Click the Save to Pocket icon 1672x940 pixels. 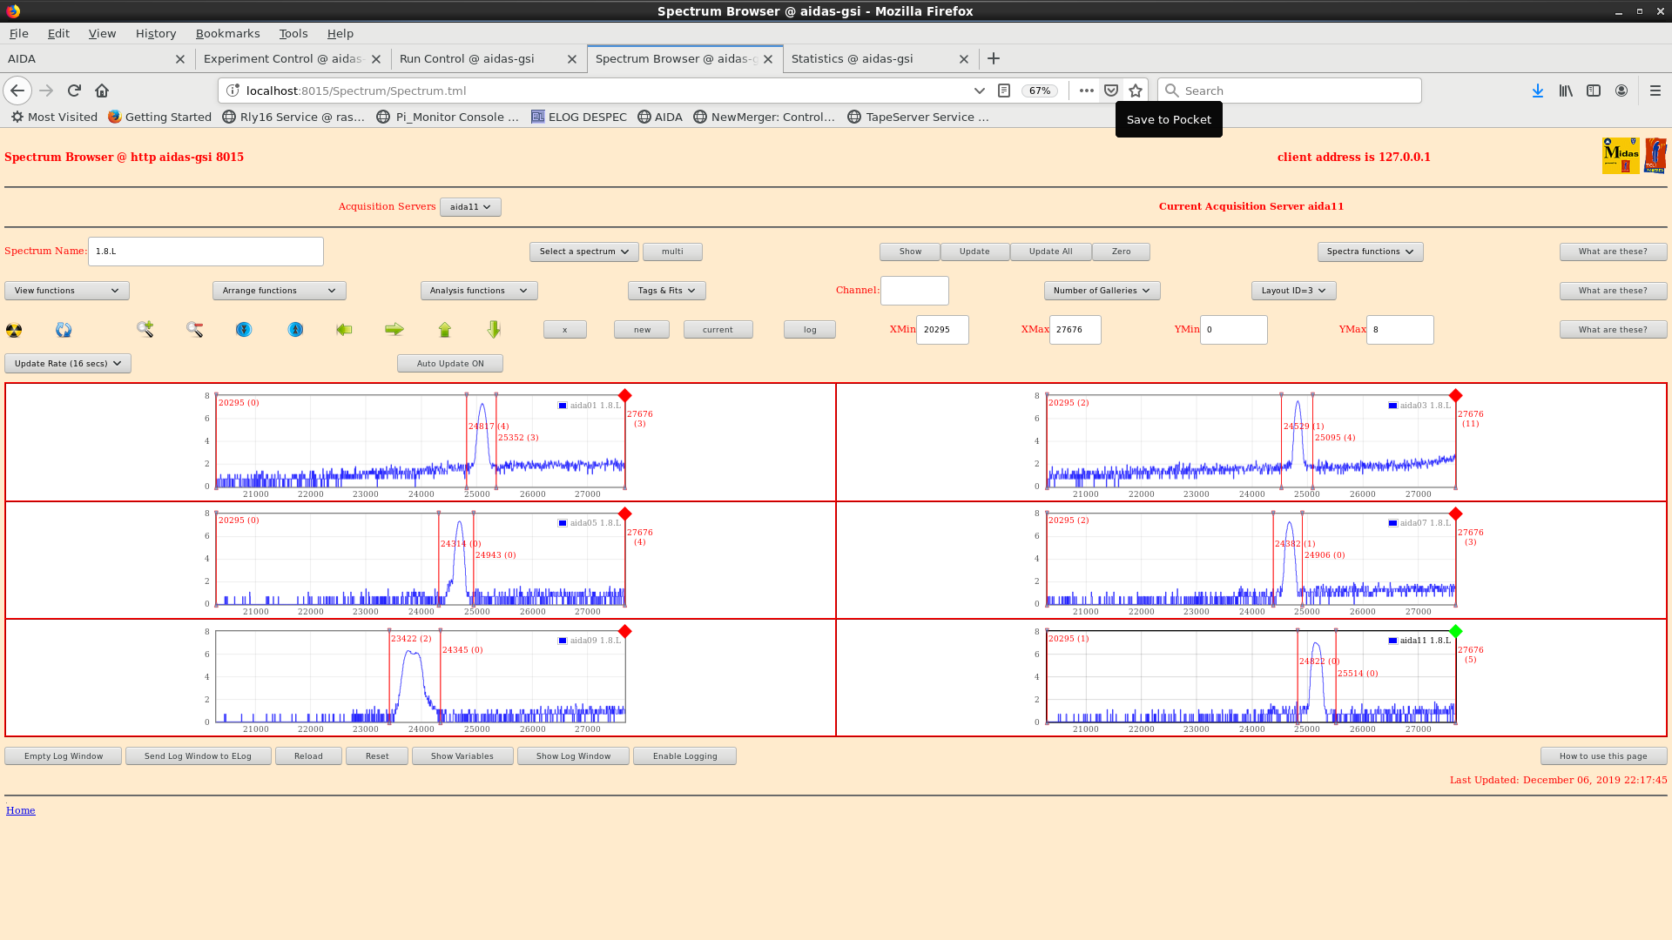(1111, 91)
